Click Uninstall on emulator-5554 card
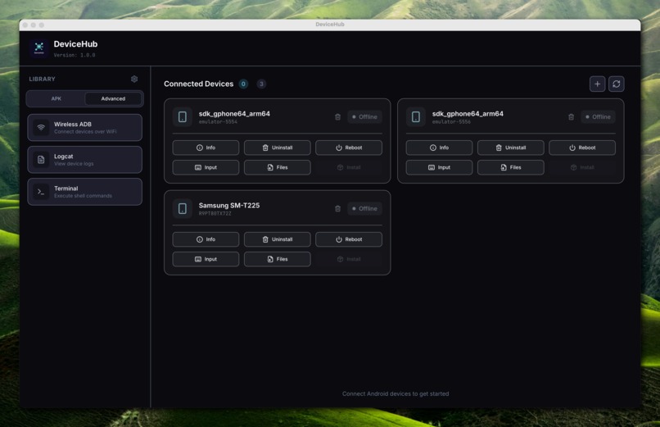 [x=278, y=148]
